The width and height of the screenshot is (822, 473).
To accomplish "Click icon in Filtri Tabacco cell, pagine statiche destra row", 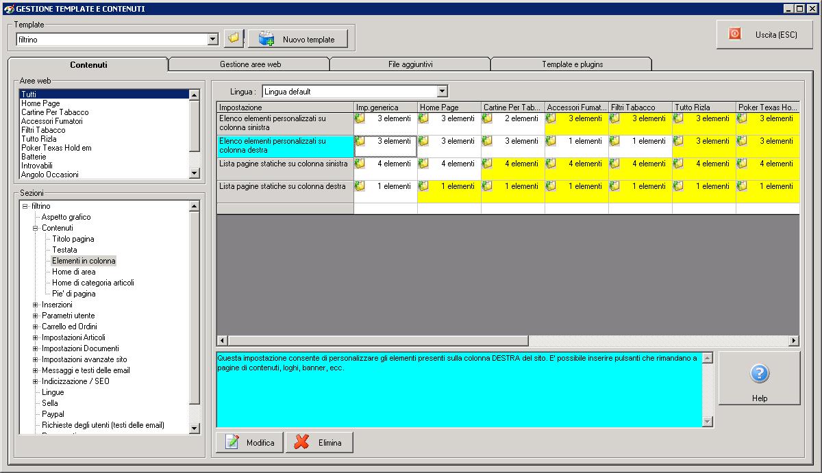I will point(614,186).
